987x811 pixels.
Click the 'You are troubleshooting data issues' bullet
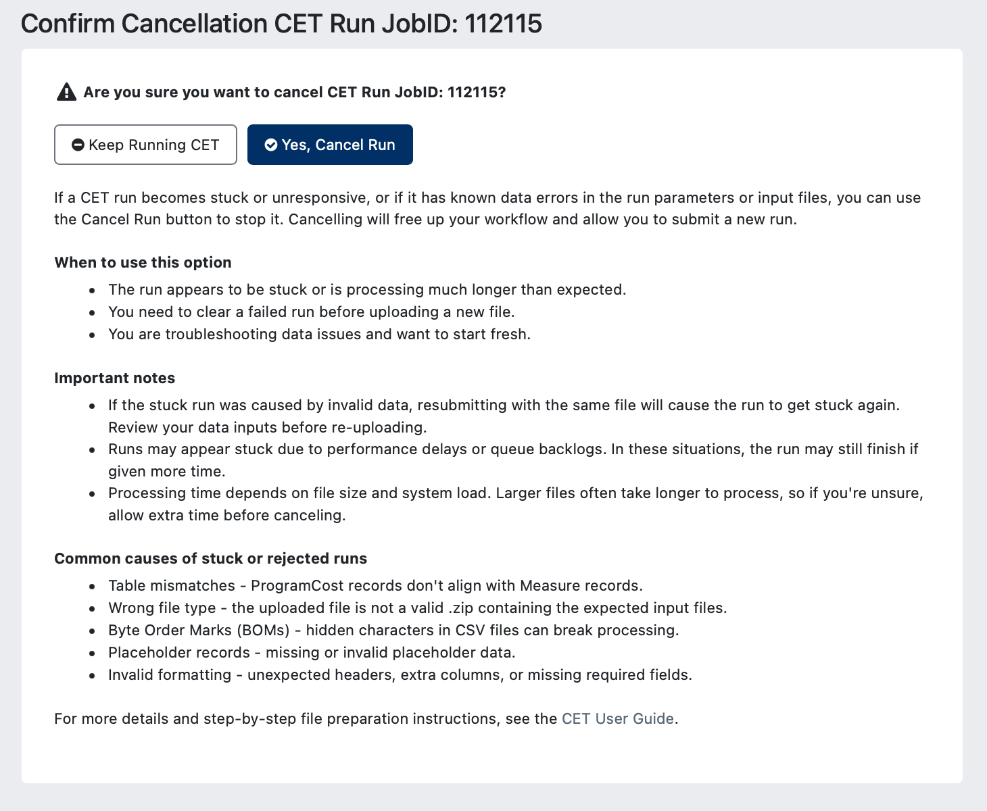(x=319, y=334)
